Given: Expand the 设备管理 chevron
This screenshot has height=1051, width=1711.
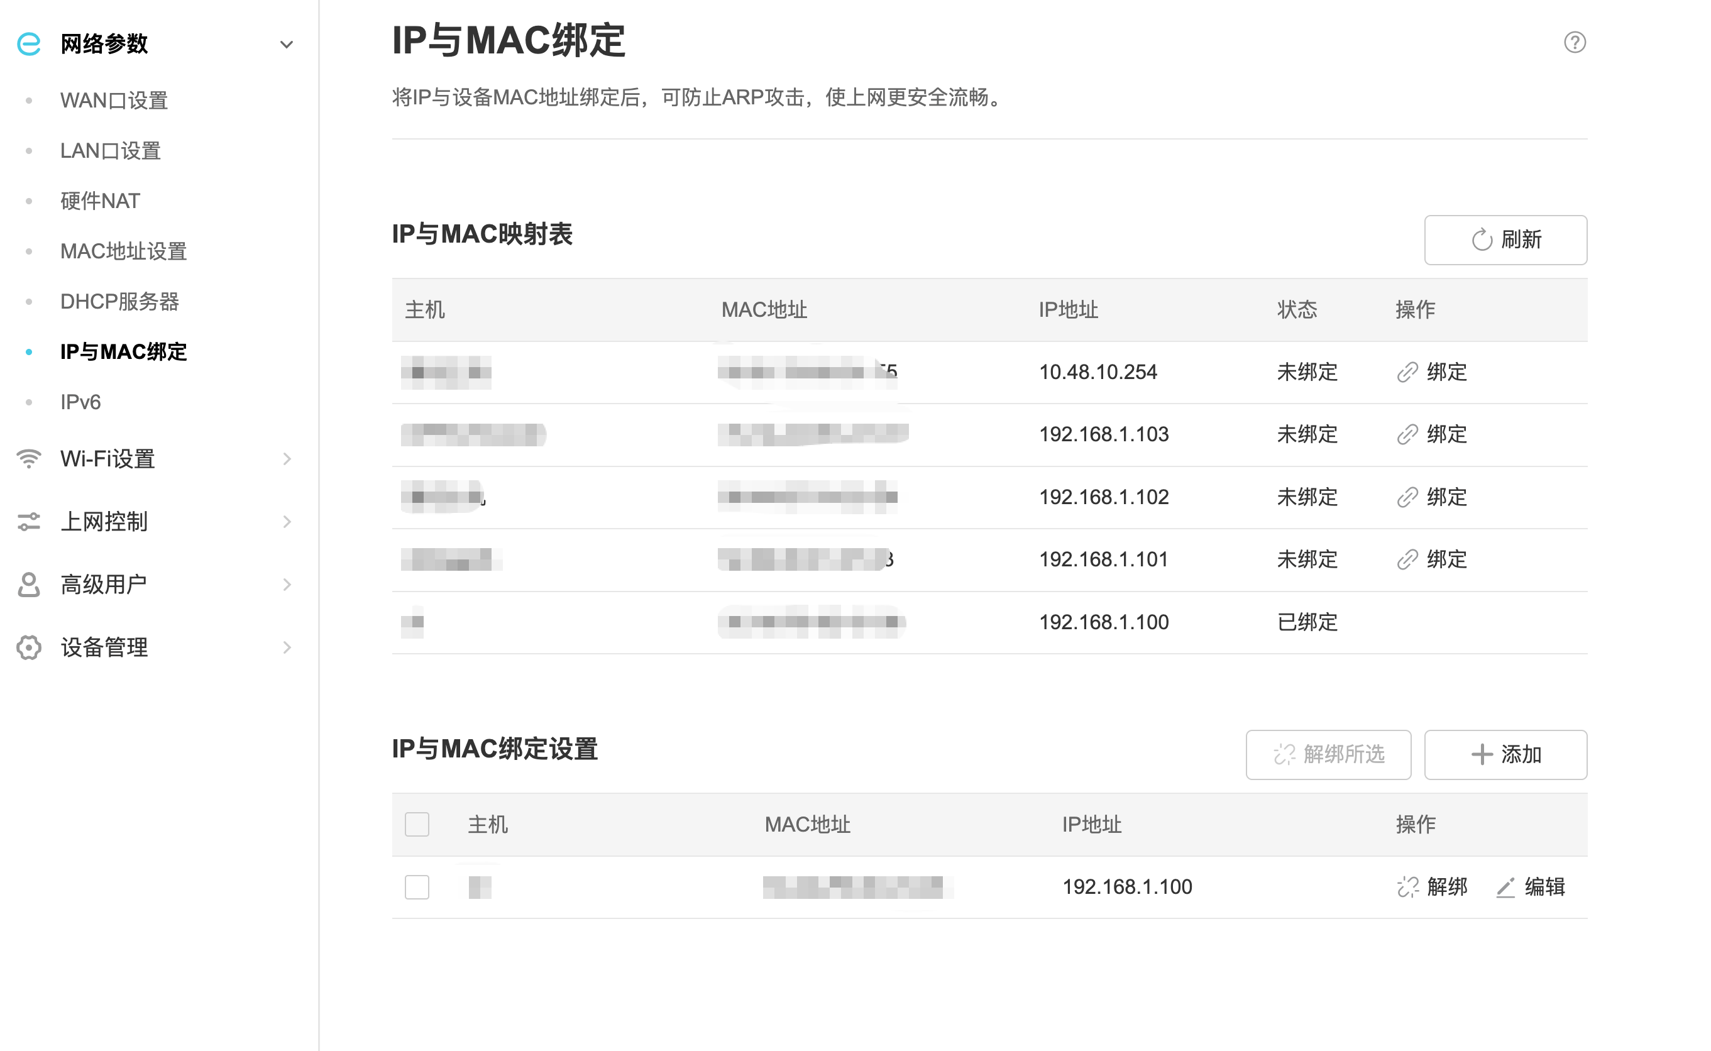Looking at the screenshot, I should coord(287,647).
